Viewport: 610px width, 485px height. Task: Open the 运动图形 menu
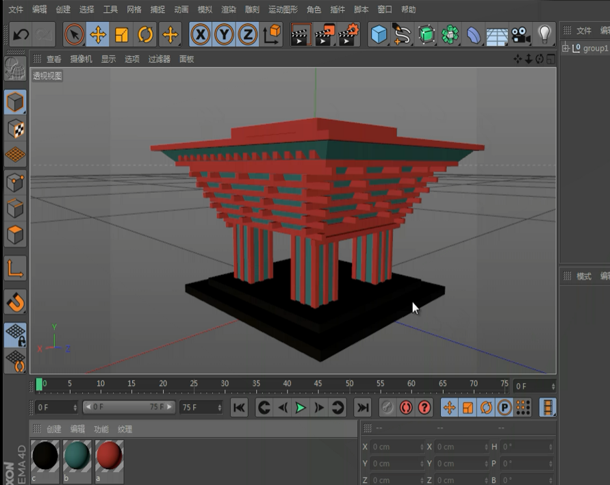coord(283,10)
